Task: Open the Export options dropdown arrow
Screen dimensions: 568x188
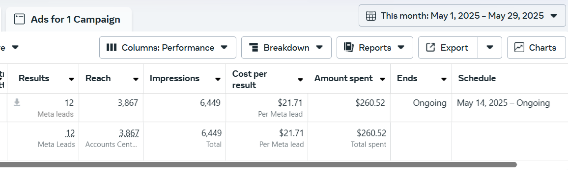Action: pos(490,48)
